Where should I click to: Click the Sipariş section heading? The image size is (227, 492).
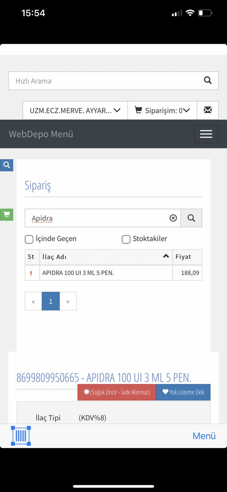coord(38,186)
